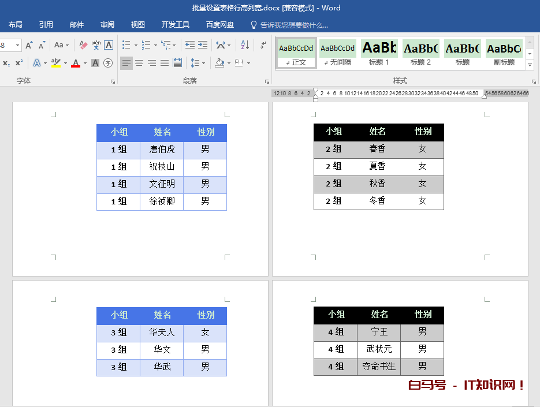Click the Enclose Characters 字 icon

(107, 63)
